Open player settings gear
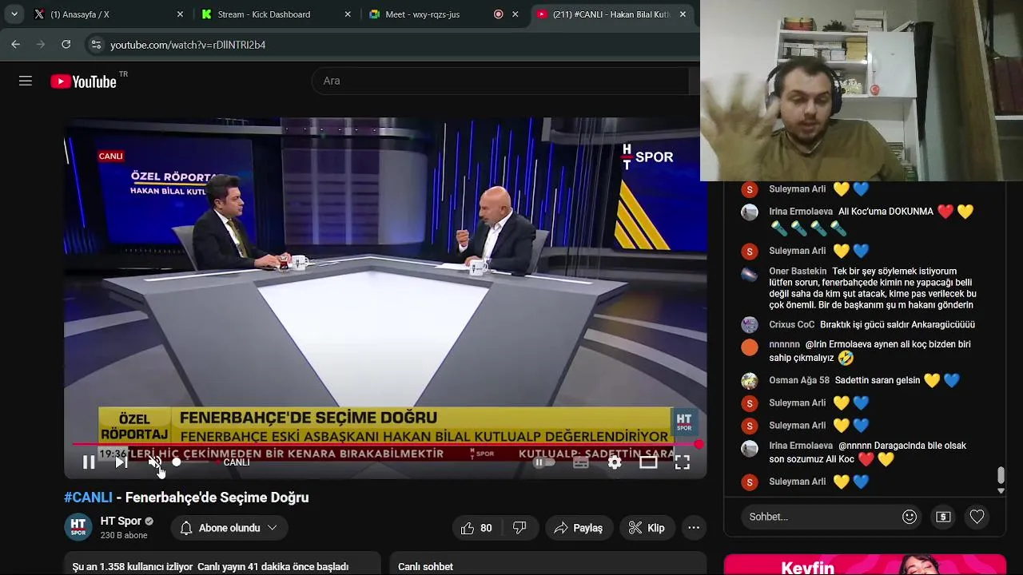This screenshot has height=575, width=1023. coord(615,462)
